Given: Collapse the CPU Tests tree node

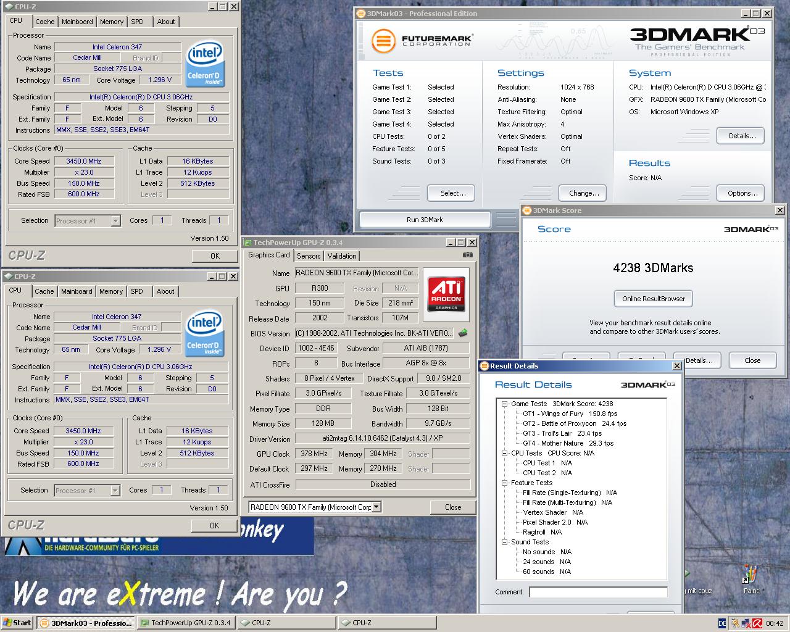Looking at the screenshot, I should pos(504,453).
